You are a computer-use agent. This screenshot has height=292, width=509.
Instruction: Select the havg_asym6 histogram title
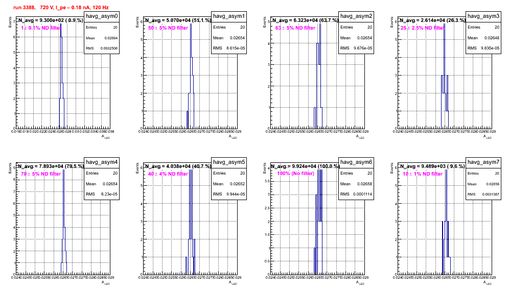pyautogui.click(x=356, y=162)
